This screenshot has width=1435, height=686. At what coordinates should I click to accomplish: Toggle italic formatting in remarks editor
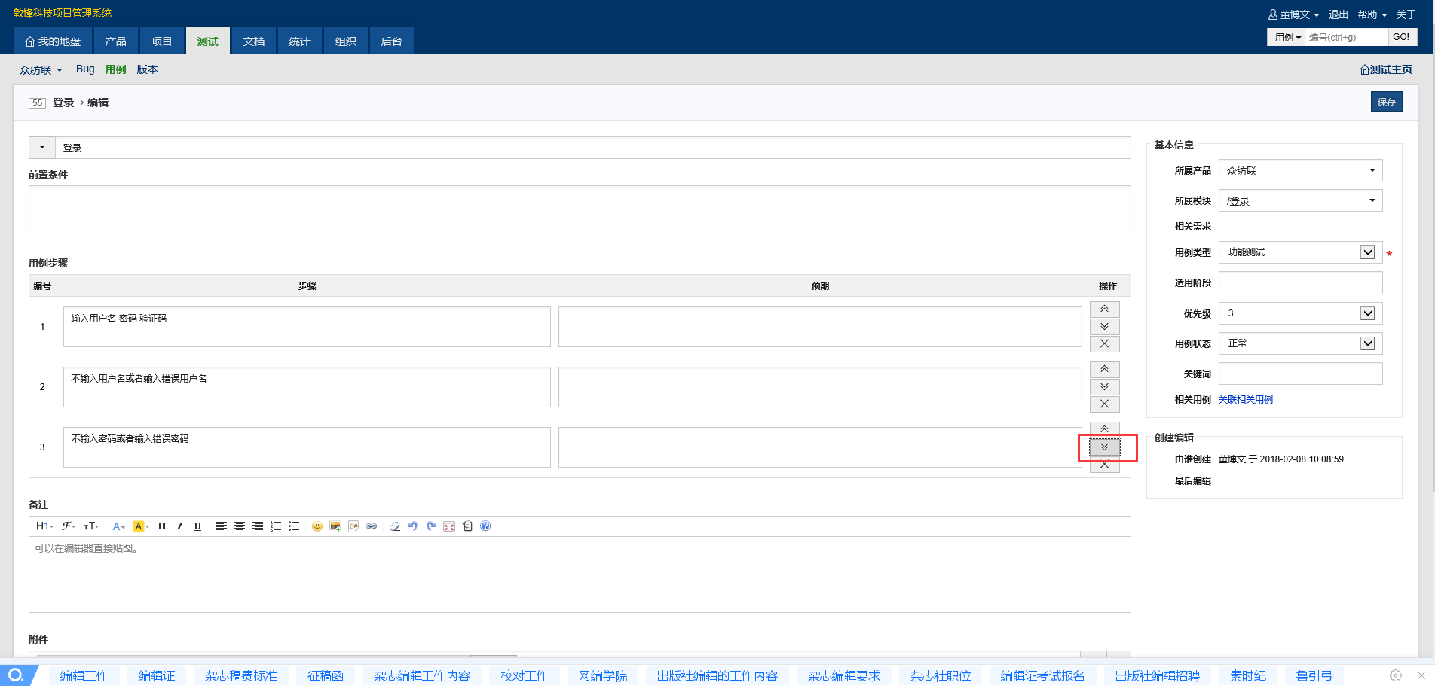pyautogui.click(x=179, y=526)
